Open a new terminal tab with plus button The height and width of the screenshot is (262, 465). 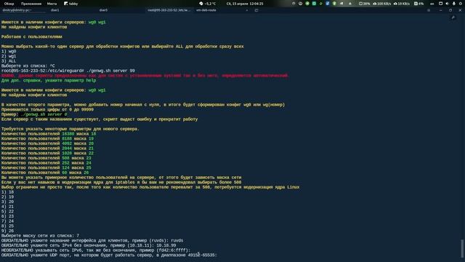point(247,10)
